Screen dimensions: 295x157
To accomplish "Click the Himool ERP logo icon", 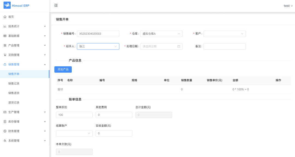I will pos(7,5).
